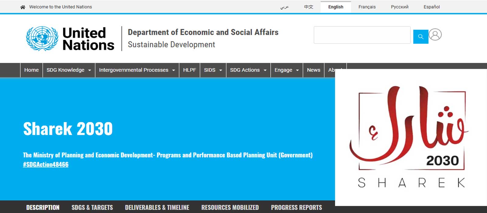This screenshot has width=487, height=213.
Task: Expand the SIDS dropdown menu
Action: pos(213,70)
